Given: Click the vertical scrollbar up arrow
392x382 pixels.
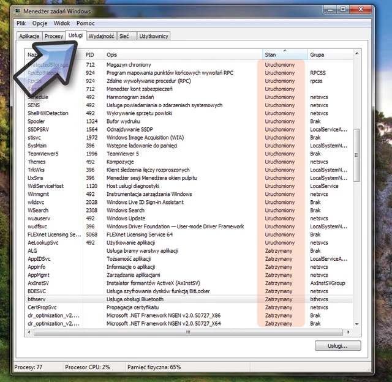Looking at the screenshot, I should (x=356, y=53).
